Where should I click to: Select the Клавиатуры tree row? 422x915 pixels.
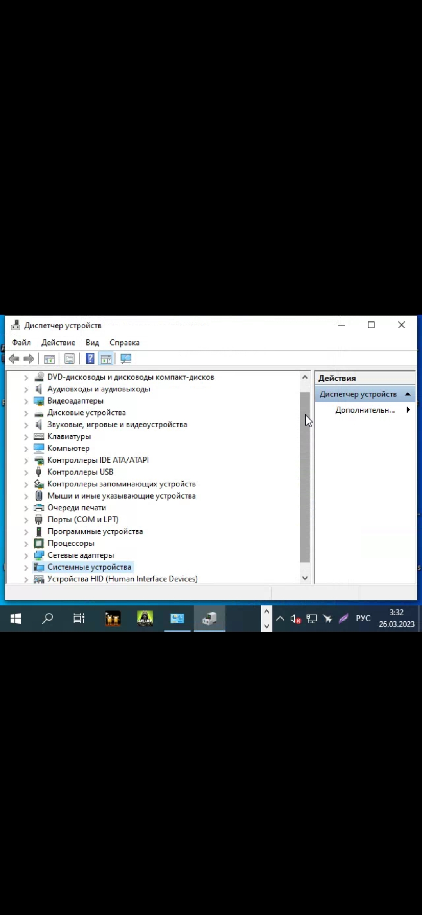[69, 436]
